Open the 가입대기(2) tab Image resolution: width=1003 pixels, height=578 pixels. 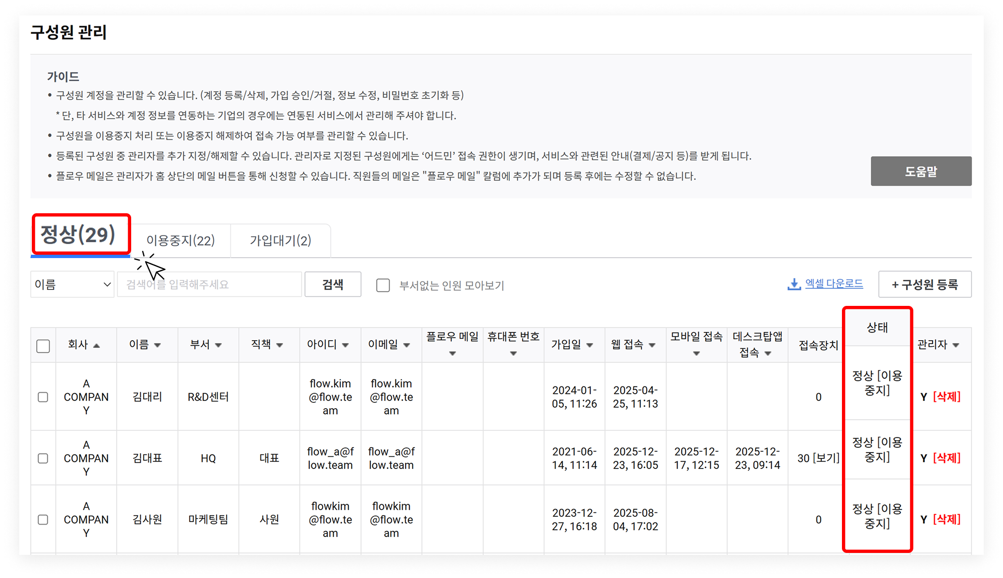pyautogui.click(x=280, y=240)
